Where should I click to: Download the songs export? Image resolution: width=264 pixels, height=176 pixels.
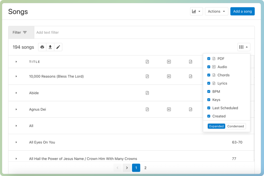pyautogui.click(x=50, y=47)
